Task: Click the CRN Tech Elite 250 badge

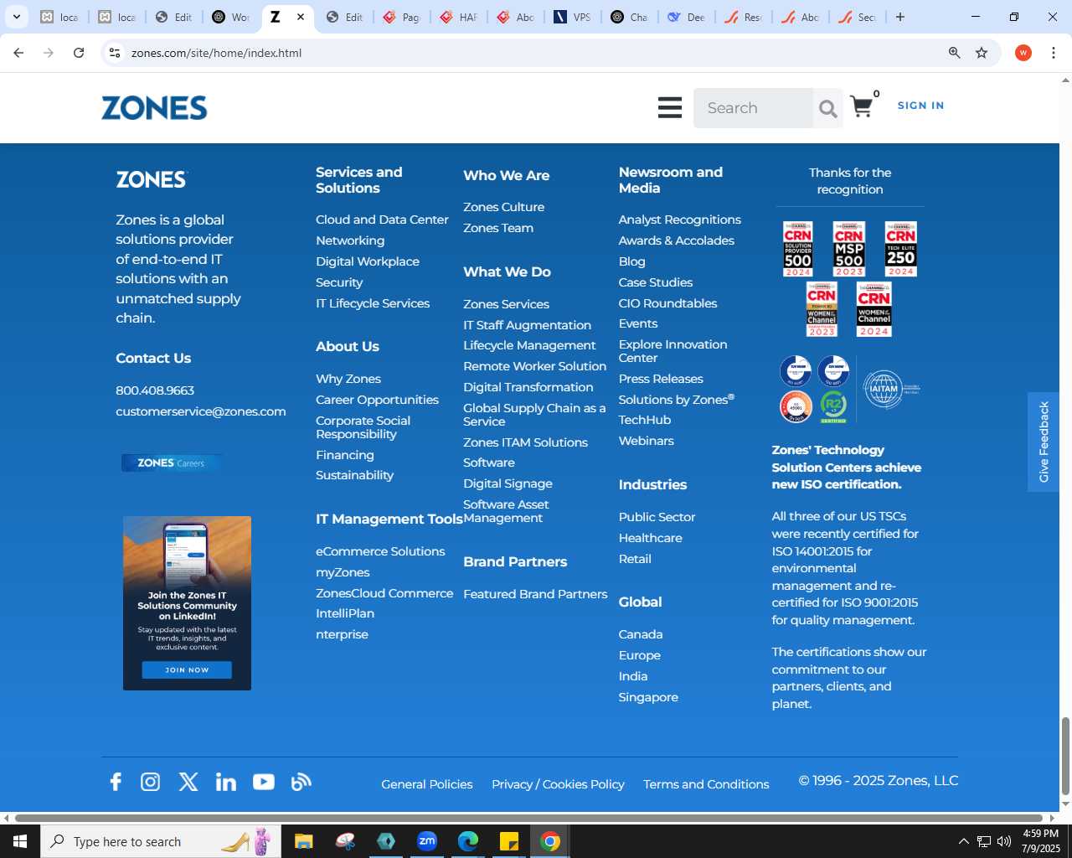Action: (901, 249)
